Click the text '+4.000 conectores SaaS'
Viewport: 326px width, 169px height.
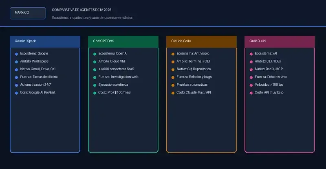pyautogui.click(x=116, y=69)
